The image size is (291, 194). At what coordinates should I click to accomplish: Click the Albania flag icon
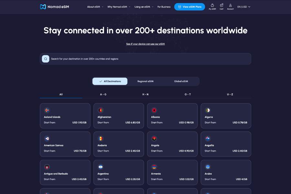coord(154,110)
